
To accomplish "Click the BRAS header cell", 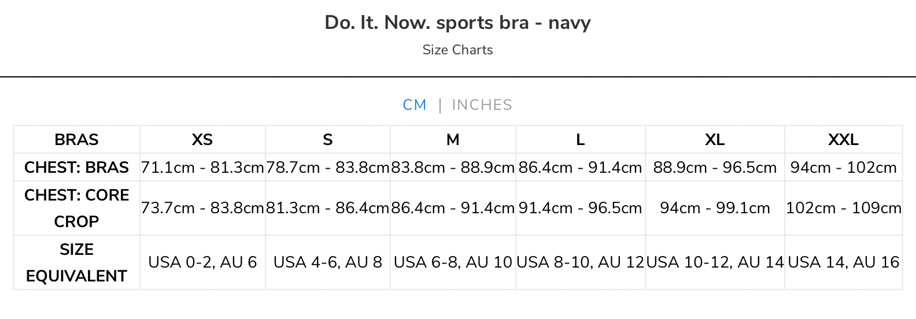I will coord(76,139).
